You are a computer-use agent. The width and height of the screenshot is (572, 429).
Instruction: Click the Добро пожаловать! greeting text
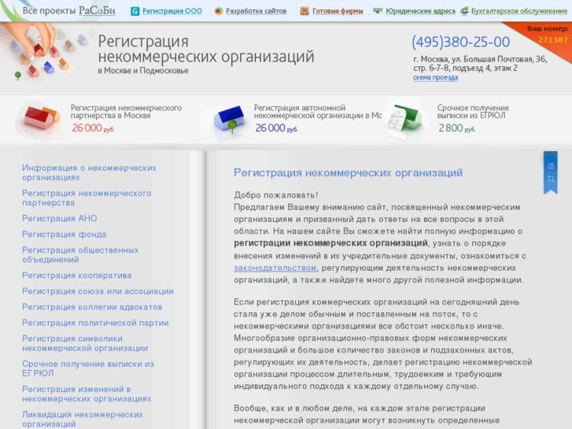(x=276, y=195)
